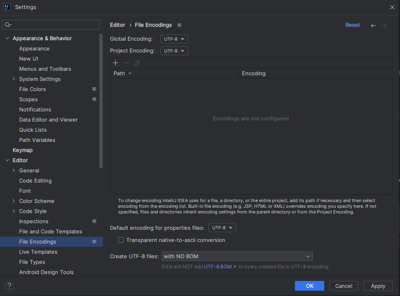
Task: Click the icon after the File Encodings breadcrumb
Action: tap(179, 25)
